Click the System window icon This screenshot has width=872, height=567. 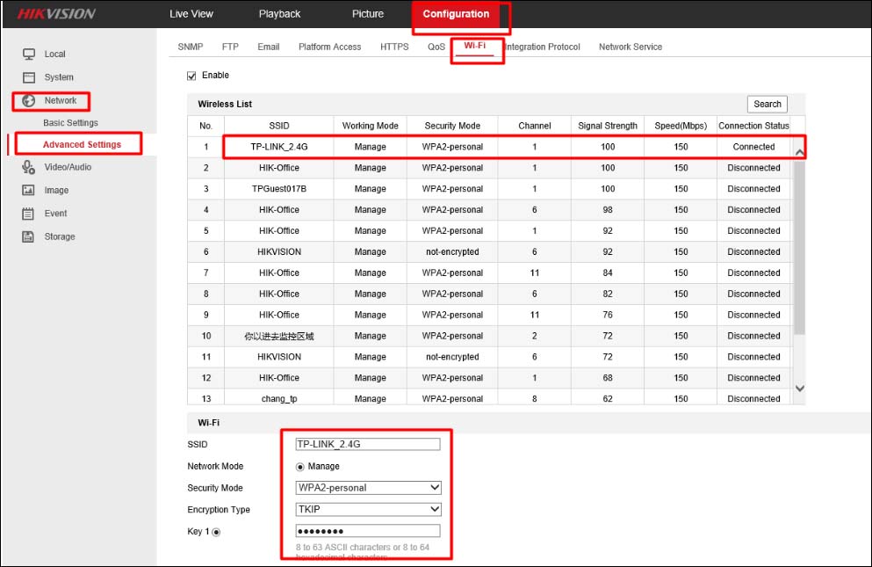pyautogui.click(x=28, y=77)
